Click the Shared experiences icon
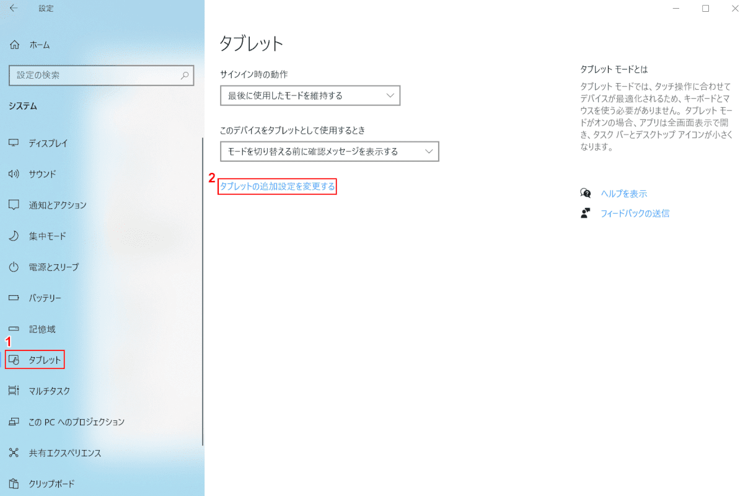 coord(14,453)
